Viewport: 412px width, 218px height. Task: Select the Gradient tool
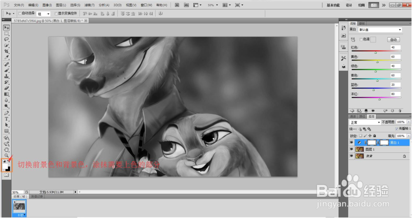[7, 94]
